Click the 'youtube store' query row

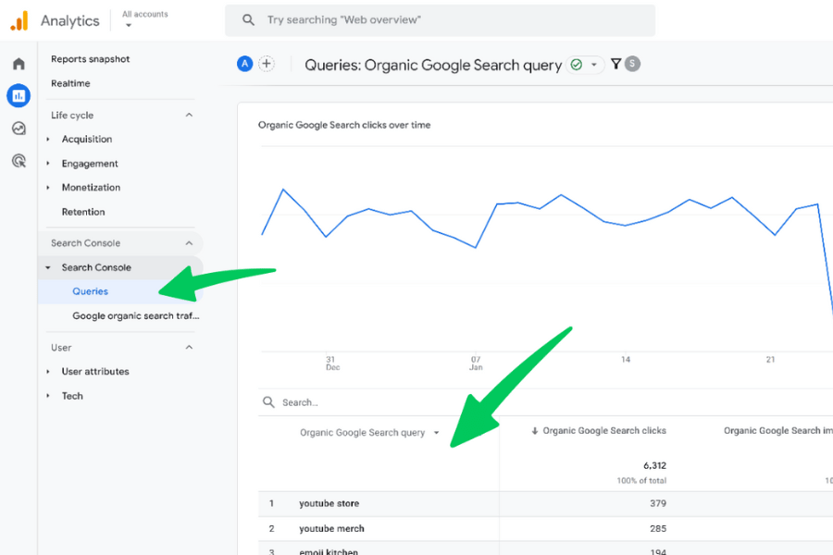coord(329,503)
